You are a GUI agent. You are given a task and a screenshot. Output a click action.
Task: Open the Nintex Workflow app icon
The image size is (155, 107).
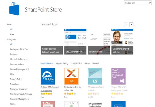click(x=71, y=76)
